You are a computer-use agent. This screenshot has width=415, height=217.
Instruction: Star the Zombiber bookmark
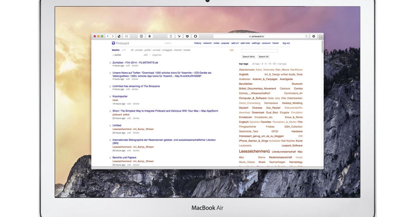(110, 63)
